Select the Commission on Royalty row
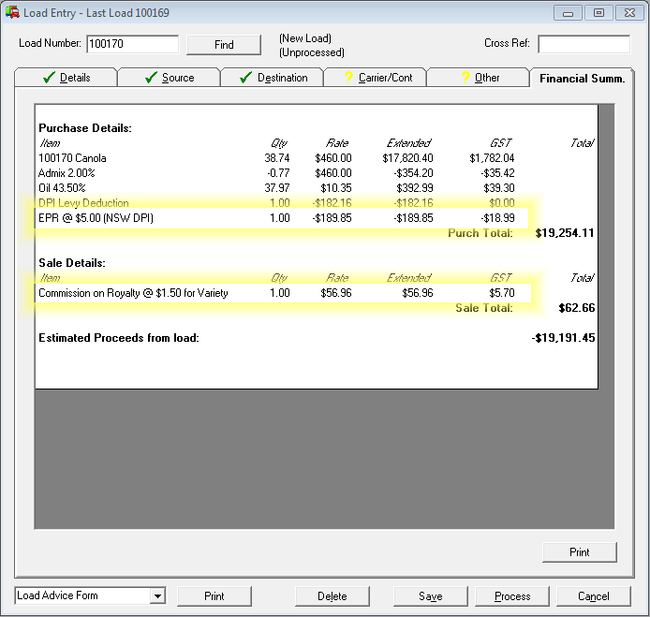650x617 pixels. [281, 293]
